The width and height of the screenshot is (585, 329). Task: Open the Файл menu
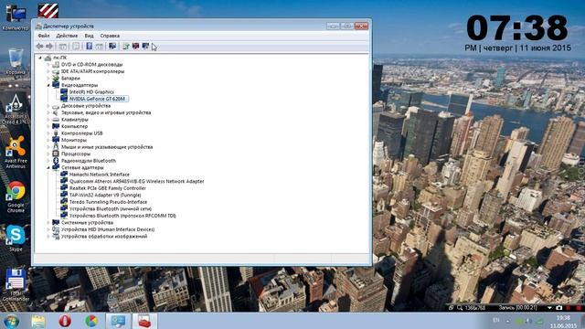click(44, 36)
